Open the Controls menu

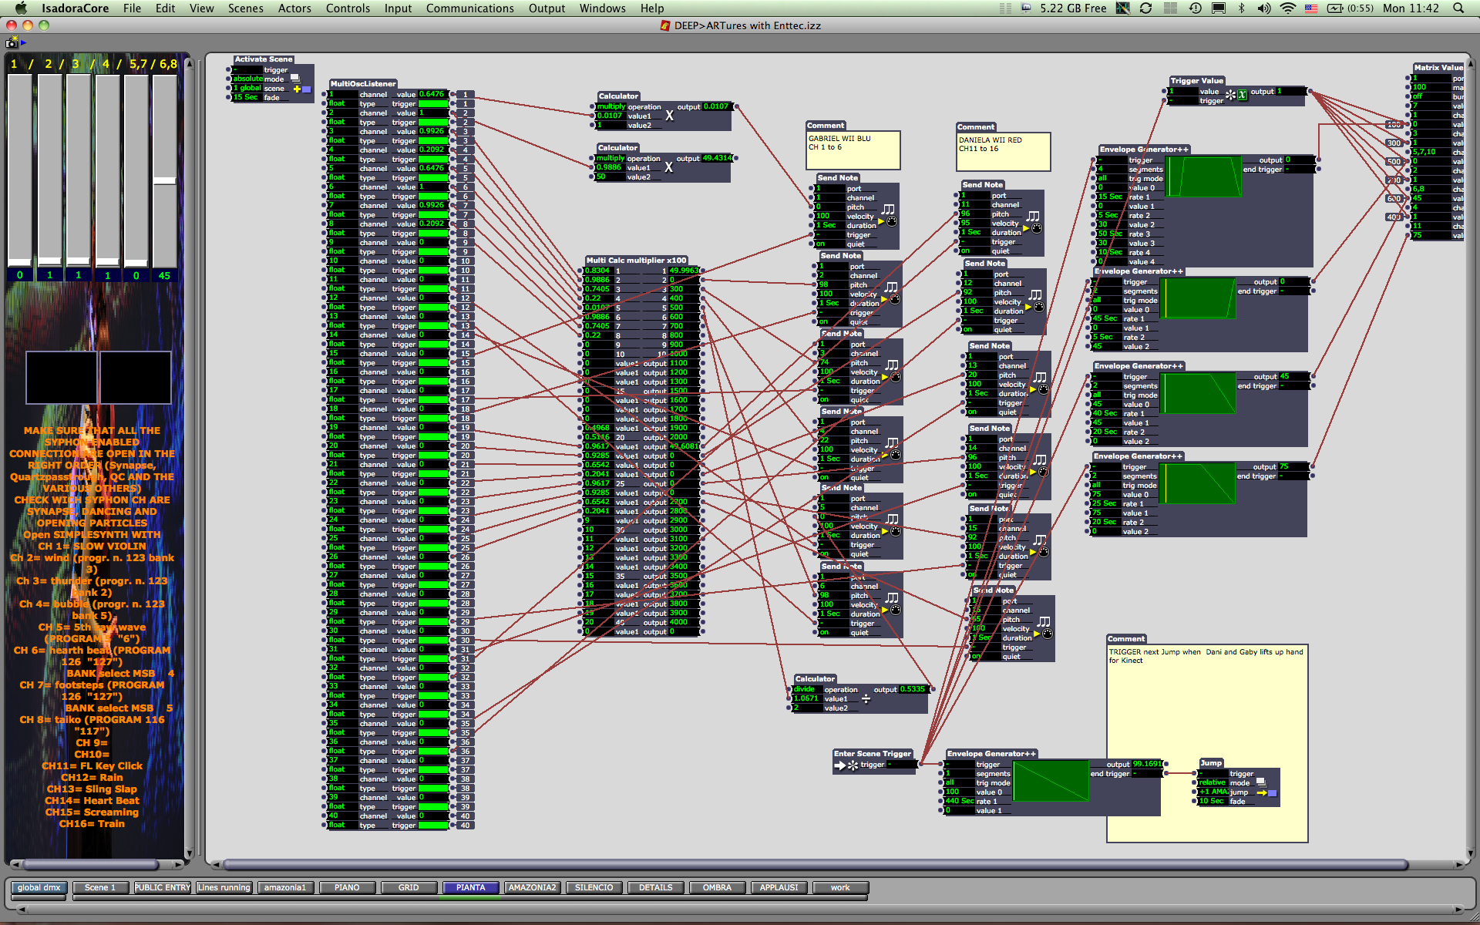[348, 8]
